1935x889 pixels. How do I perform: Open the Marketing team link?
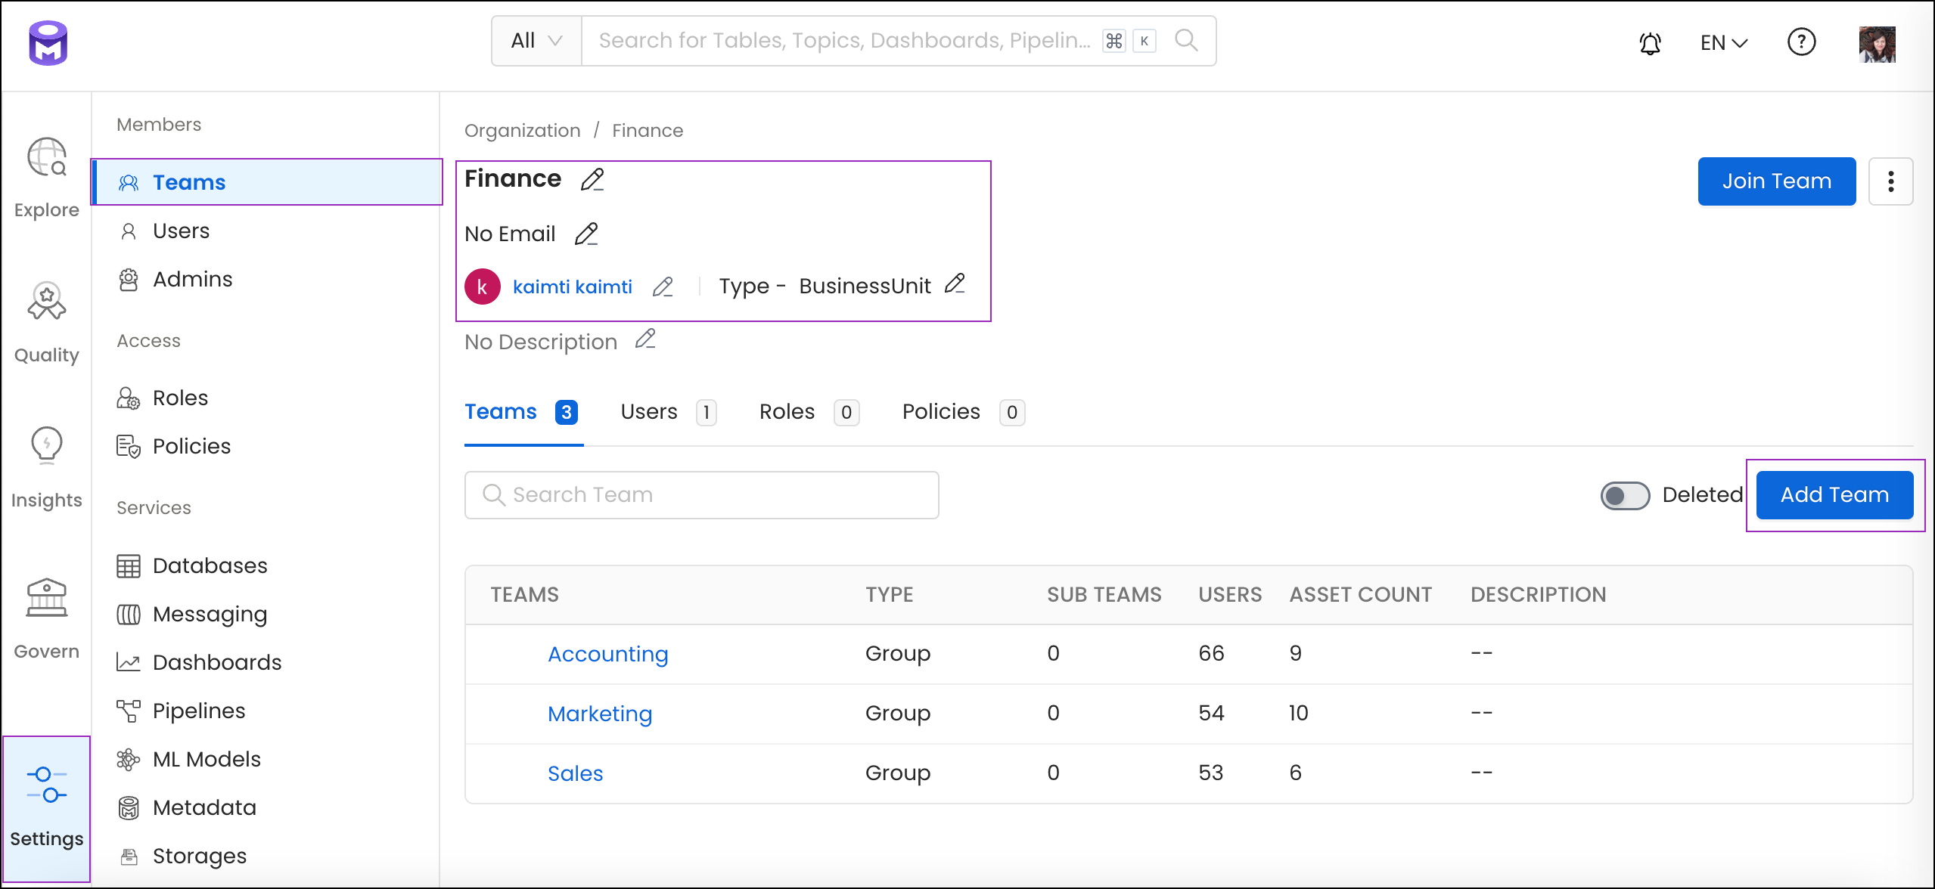click(599, 714)
